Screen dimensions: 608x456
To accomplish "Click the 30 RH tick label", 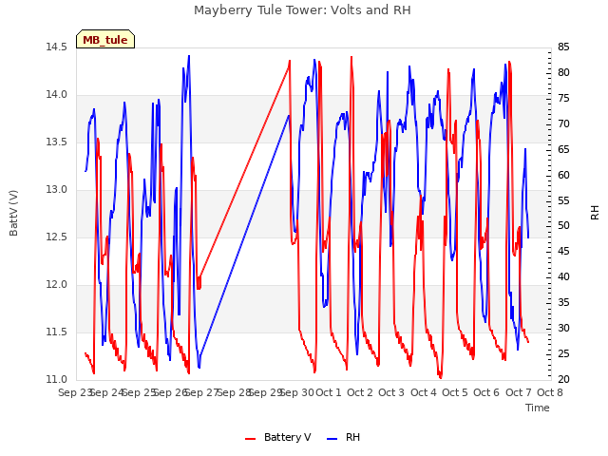I will (563, 329).
